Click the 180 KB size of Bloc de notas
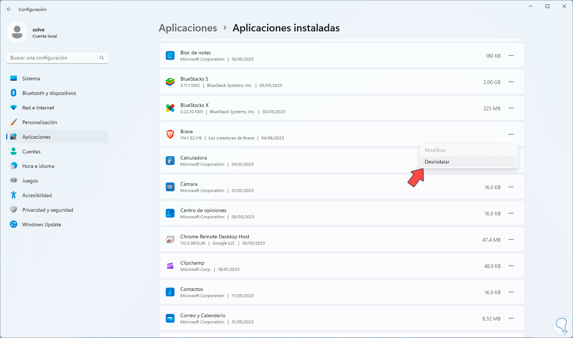 click(493, 56)
